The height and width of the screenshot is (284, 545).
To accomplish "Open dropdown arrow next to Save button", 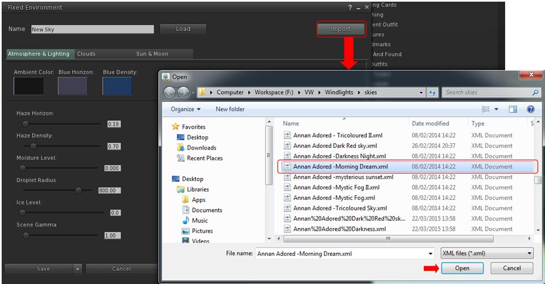I will click(77, 269).
